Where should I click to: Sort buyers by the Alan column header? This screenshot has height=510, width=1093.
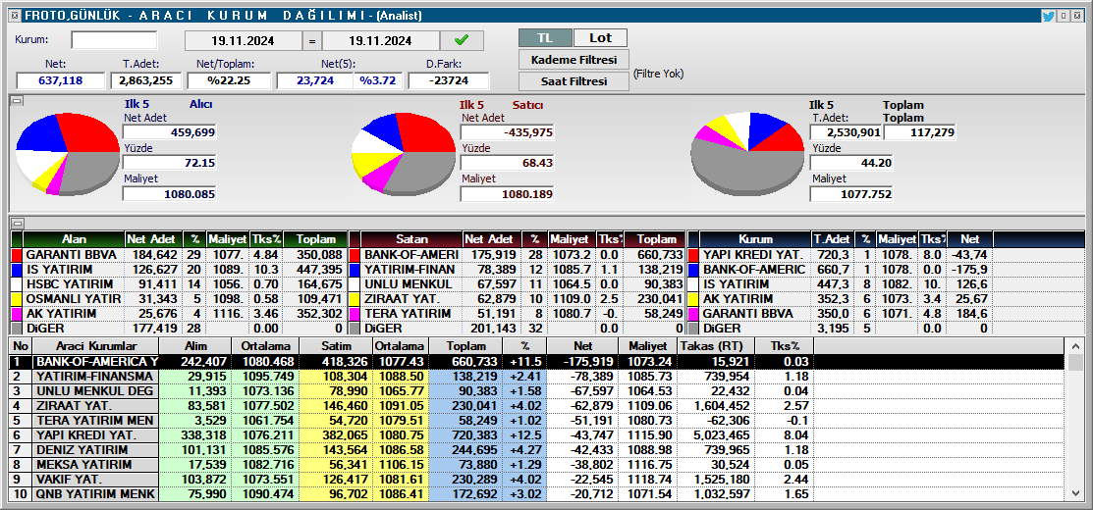tap(74, 239)
